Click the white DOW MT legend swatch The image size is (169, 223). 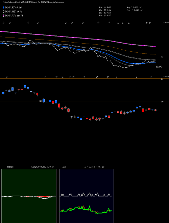coord(4,12)
